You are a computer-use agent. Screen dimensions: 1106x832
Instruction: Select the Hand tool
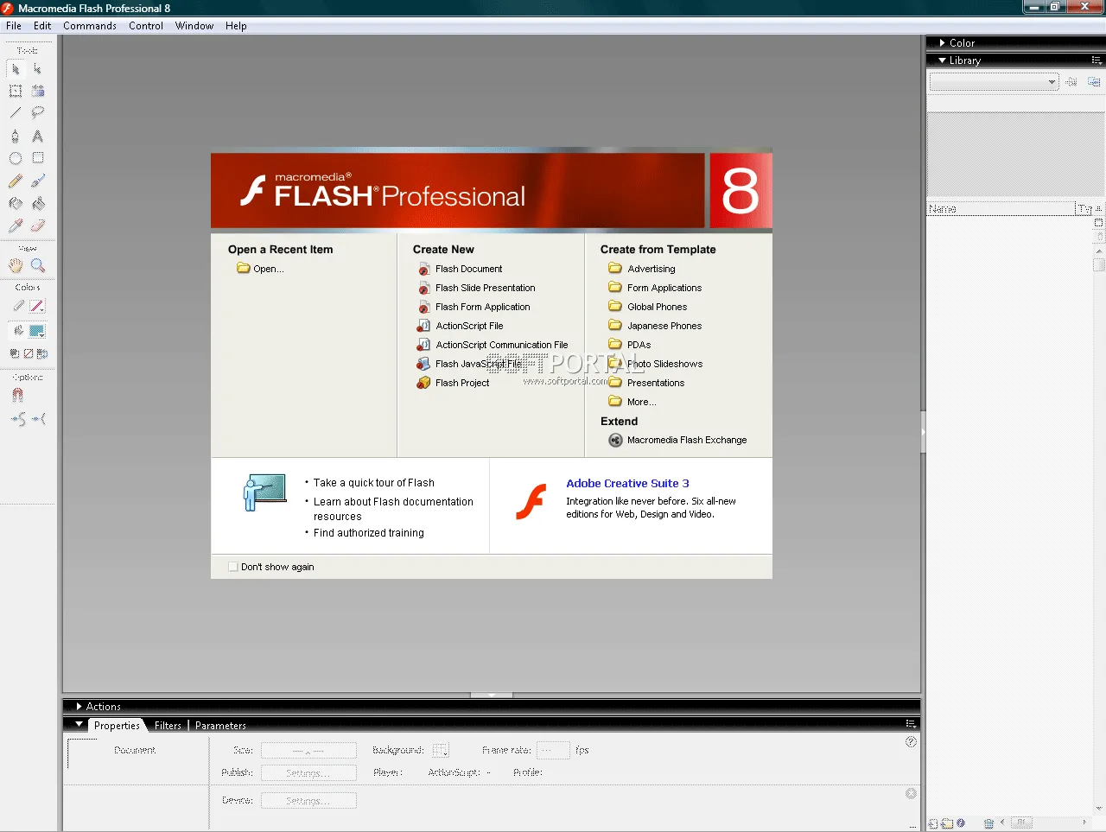16,265
